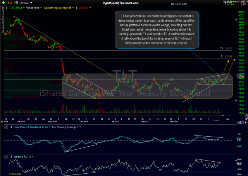Open the watchlist icon beside the TLT symbol
The width and height of the screenshot is (248, 176).
[16, 3]
